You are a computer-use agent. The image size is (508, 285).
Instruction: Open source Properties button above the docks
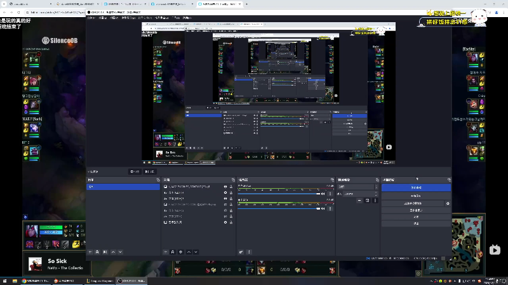tap(135, 172)
